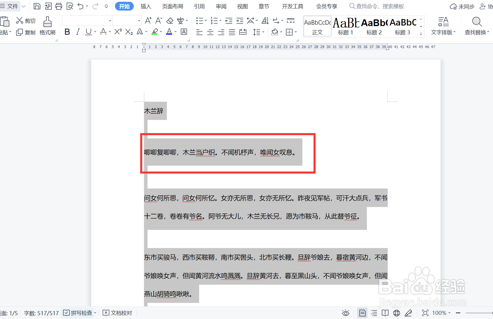The width and height of the screenshot is (493, 319).
Task: Open Find and Replace (查找替换)
Action: pos(477,26)
